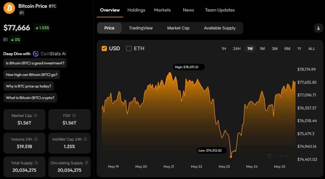Viewport: 325px width, 179px height.
Task: Select the 6M time range
Action: point(287,49)
